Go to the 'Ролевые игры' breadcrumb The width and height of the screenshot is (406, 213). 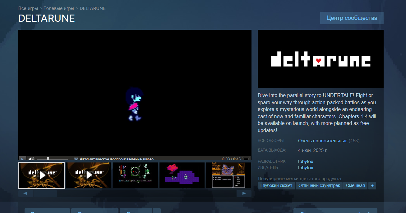[59, 8]
